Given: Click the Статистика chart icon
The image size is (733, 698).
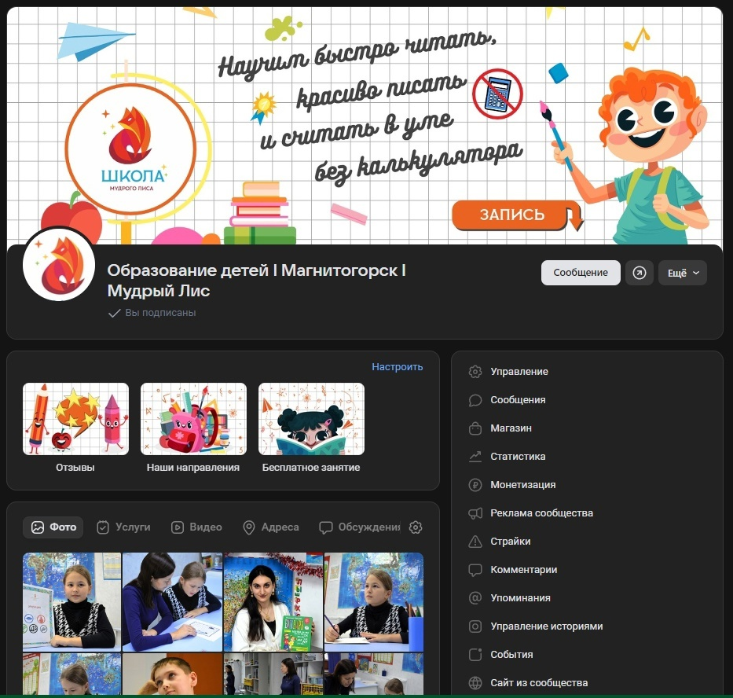Looking at the screenshot, I should [475, 457].
